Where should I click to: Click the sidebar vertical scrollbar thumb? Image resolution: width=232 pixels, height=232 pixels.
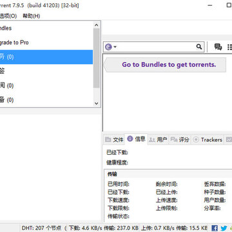pyautogui.click(x=97, y=58)
